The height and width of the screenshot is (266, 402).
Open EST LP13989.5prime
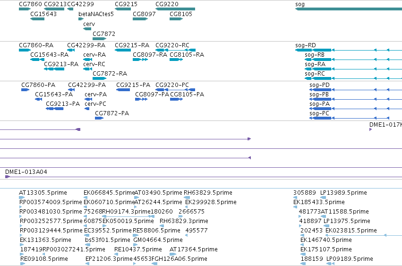(x=343, y=193)
